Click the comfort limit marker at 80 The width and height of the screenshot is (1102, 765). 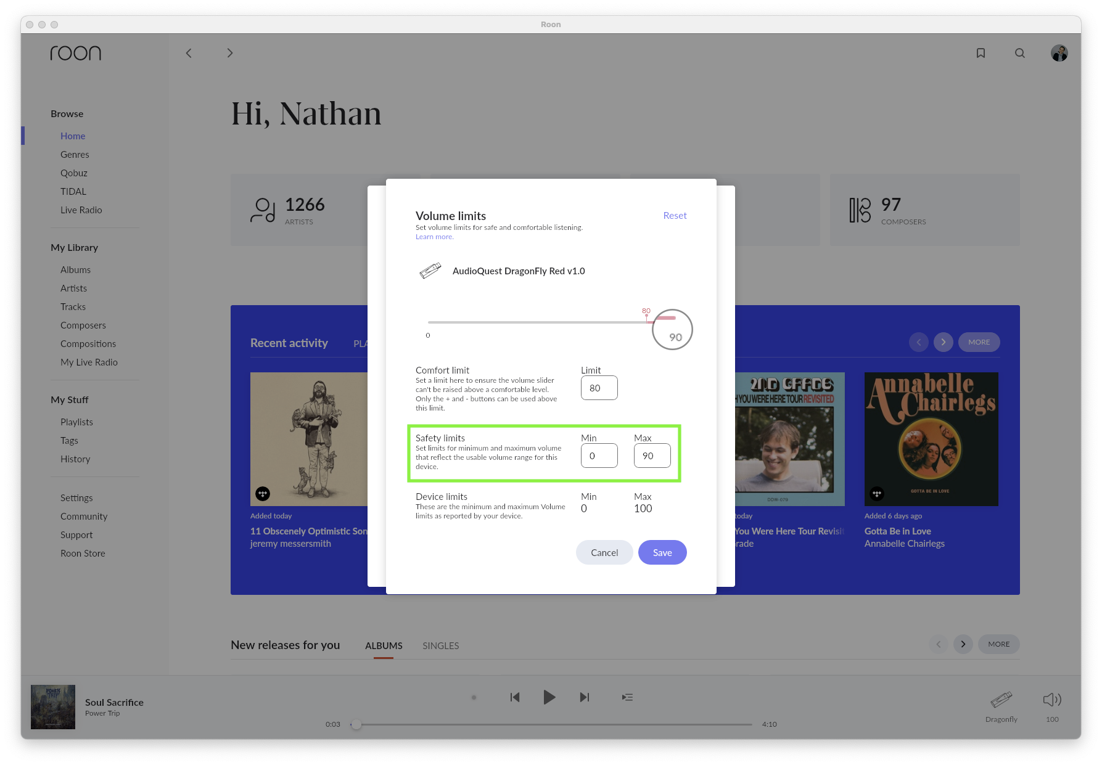point(646,316)
